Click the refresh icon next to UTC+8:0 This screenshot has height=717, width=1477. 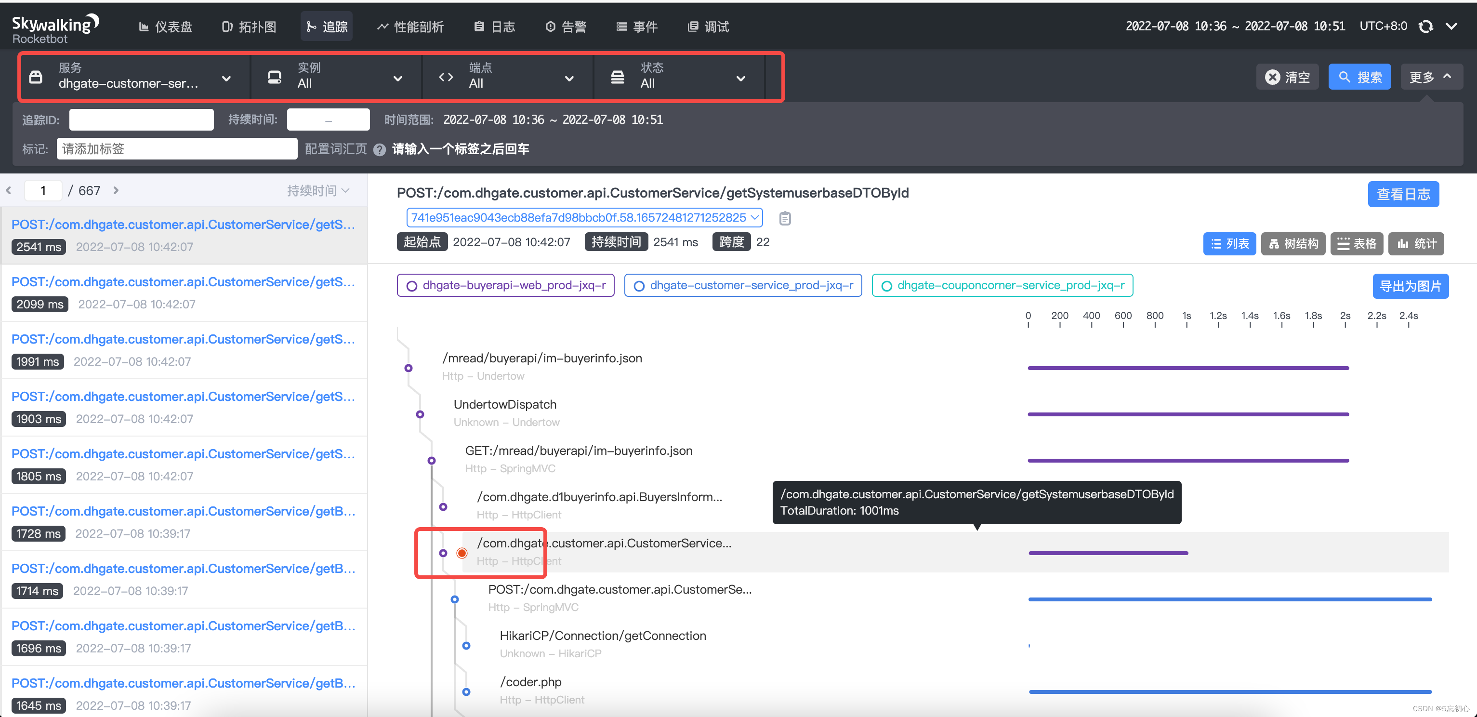coord(1426,27)
